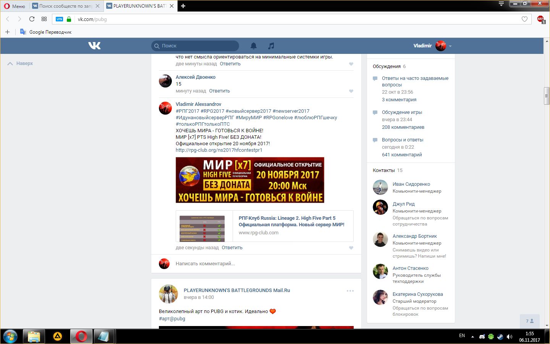This screenshot has width=550, height=344.
Task: Reload the page with the refresh icon
Action: pos(32,19)
